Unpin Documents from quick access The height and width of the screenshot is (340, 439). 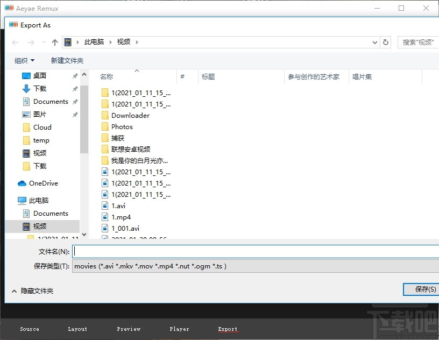point(75,101)
